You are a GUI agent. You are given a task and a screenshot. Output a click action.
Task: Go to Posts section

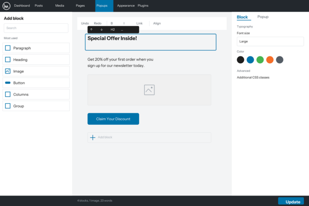tap(39, 6)
